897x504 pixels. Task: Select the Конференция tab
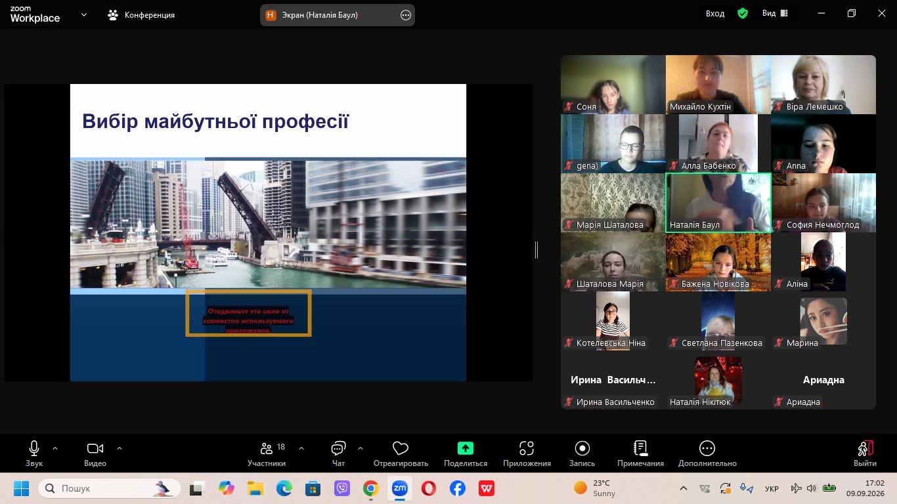(142, 14)
